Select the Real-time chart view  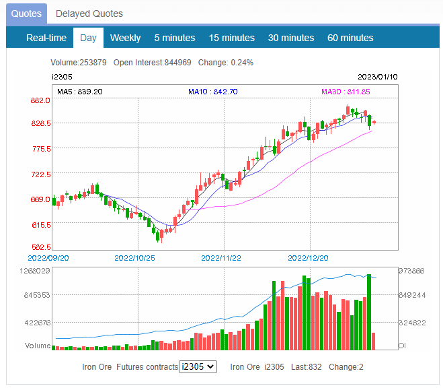[x=46, y=38]
